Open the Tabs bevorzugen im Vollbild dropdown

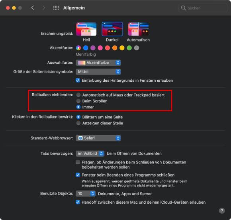[90, 153]
